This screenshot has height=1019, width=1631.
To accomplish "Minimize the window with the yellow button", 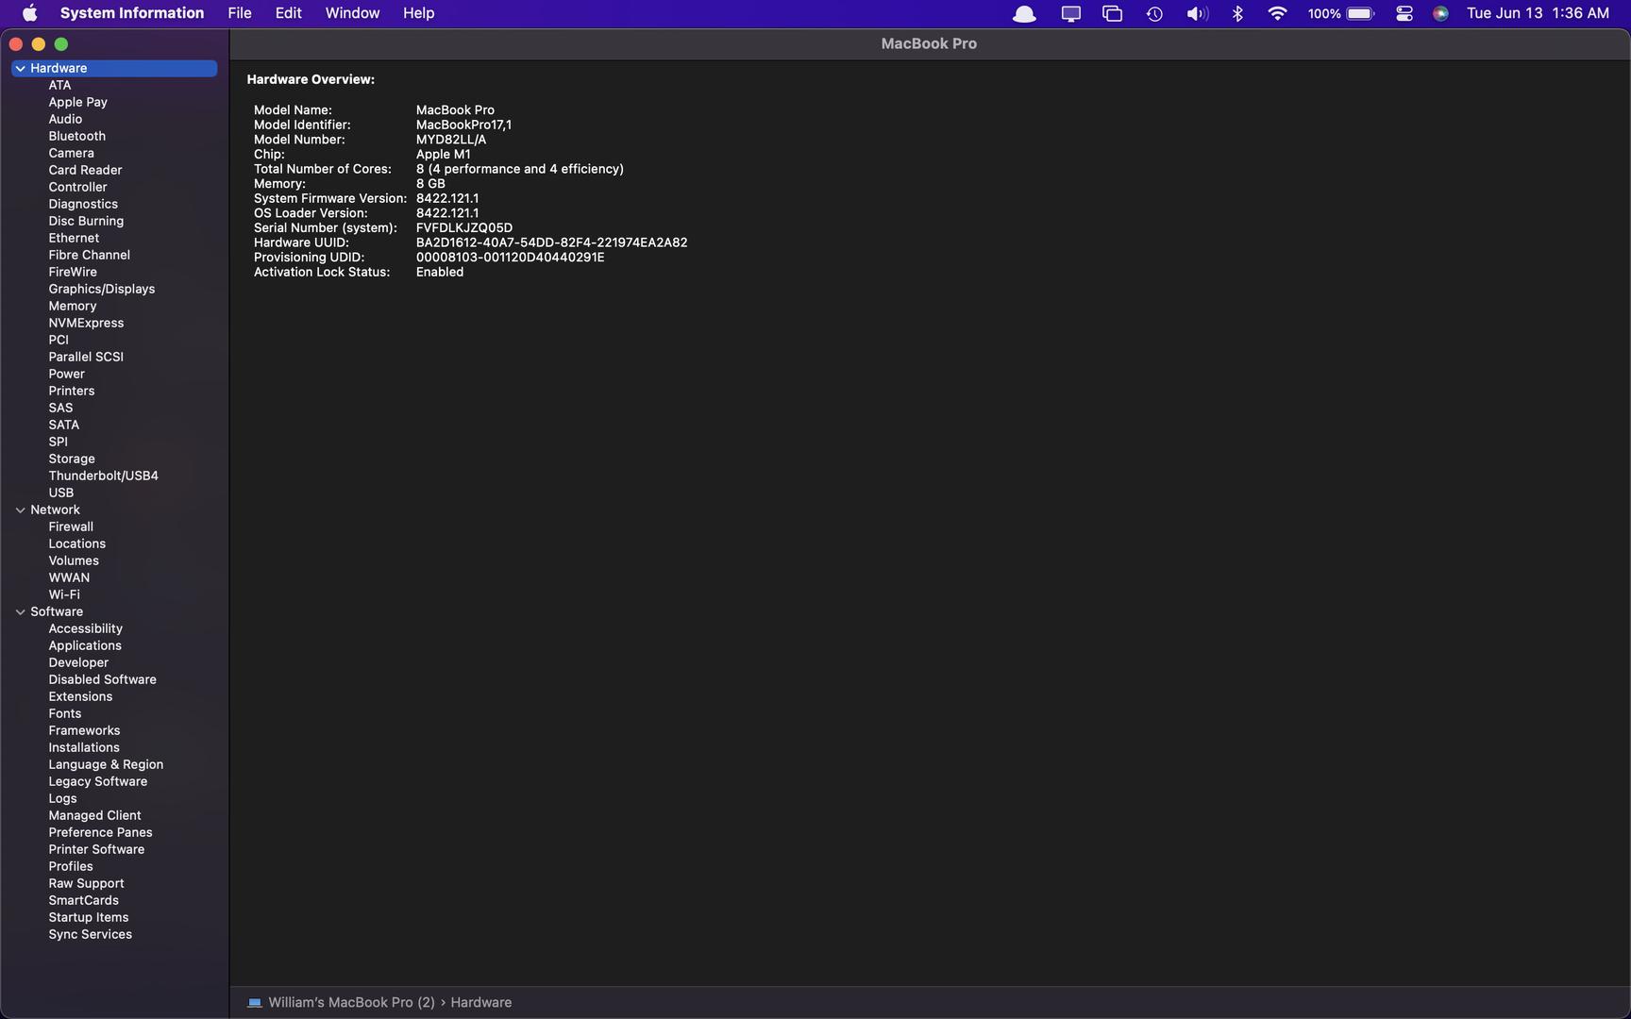I will pos(39,44).
